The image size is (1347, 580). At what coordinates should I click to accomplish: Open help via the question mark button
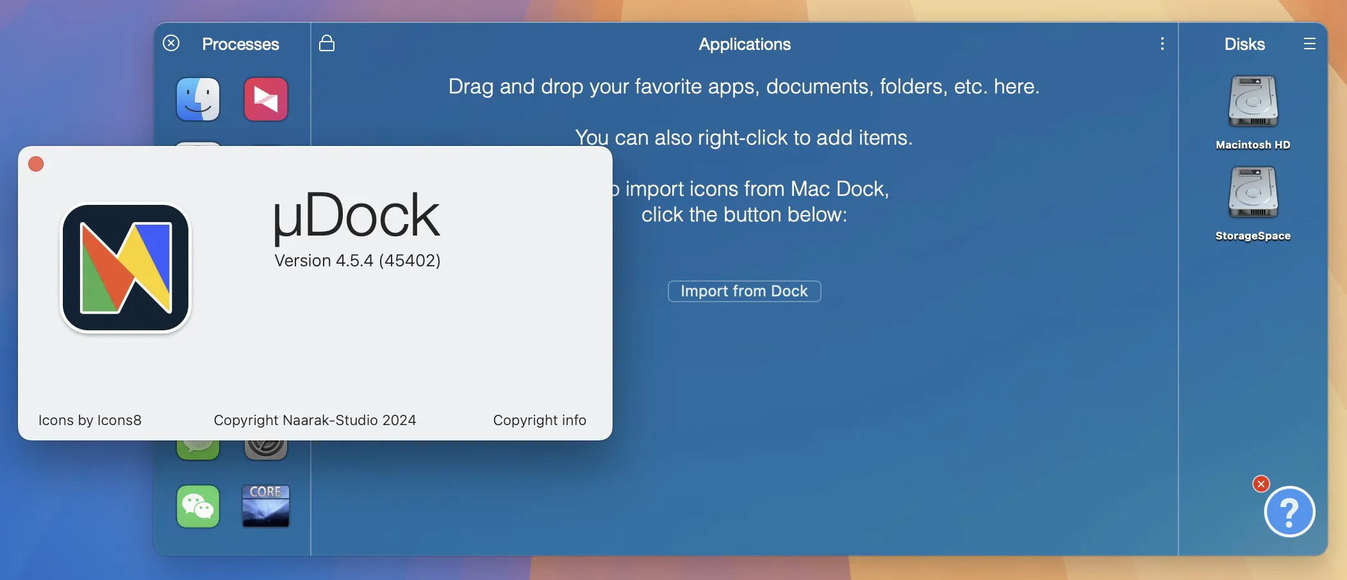pos(1289,512)
